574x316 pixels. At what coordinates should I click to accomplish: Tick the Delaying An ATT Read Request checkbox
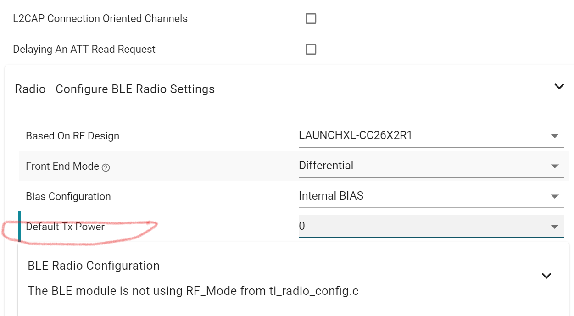[x=311, y=50]
